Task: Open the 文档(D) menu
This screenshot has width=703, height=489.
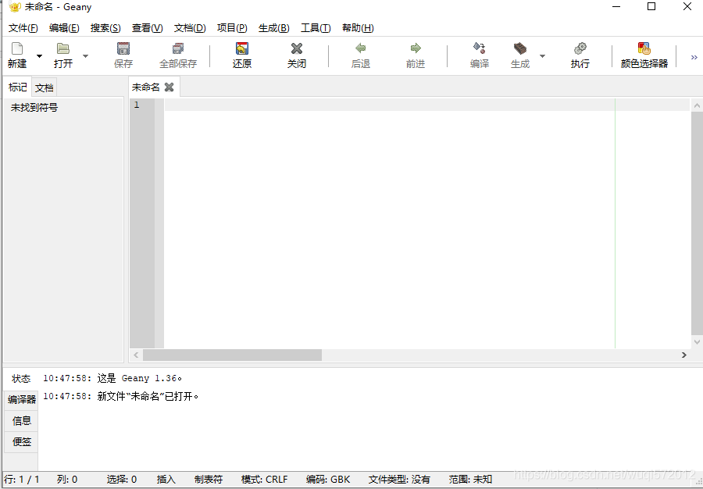Action: pos(190,28)
